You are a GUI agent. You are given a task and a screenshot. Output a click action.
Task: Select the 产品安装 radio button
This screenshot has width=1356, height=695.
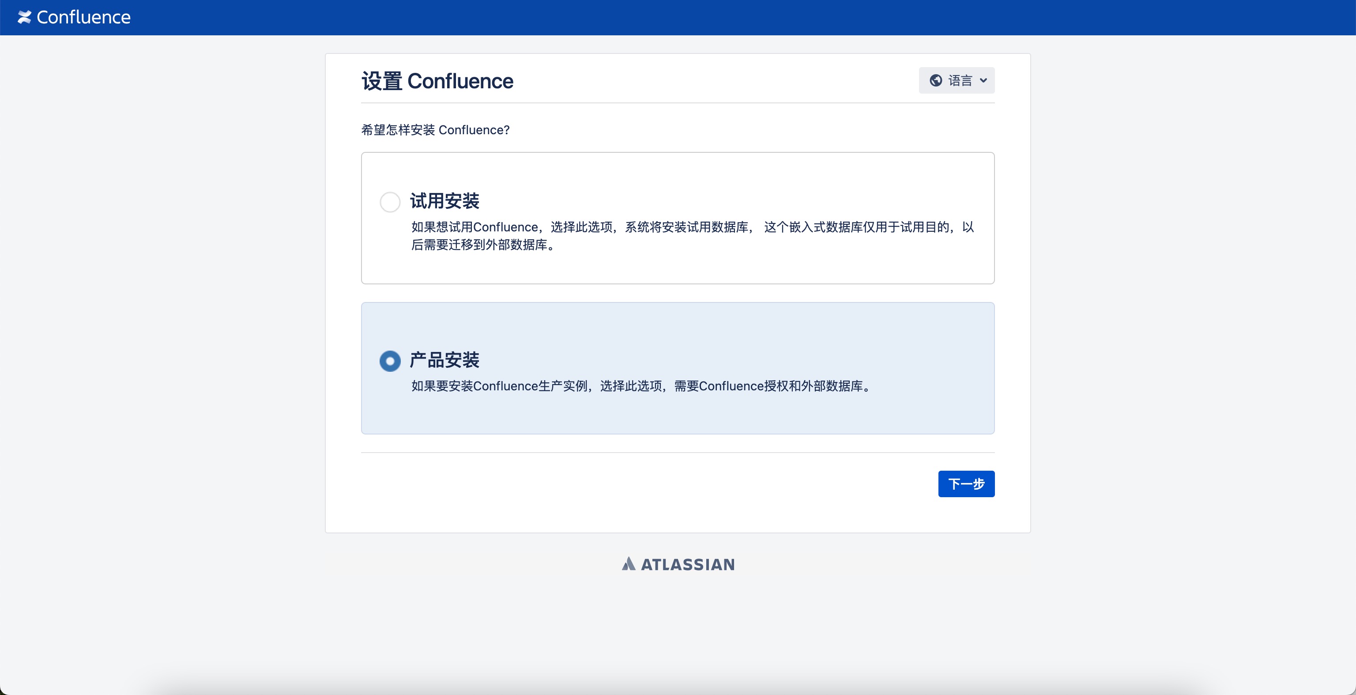pos(389,361)
